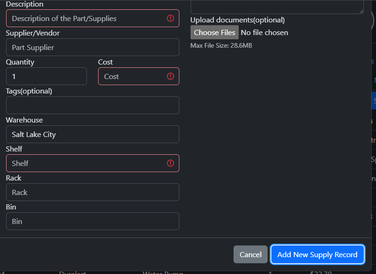Select the Warehouse field showing Salt Lake City

(92, 134)
